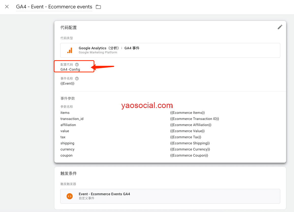This screenshot has height=212, width=294.
Task: Click the {{Event}} event name value
Action: coord(67,83)
